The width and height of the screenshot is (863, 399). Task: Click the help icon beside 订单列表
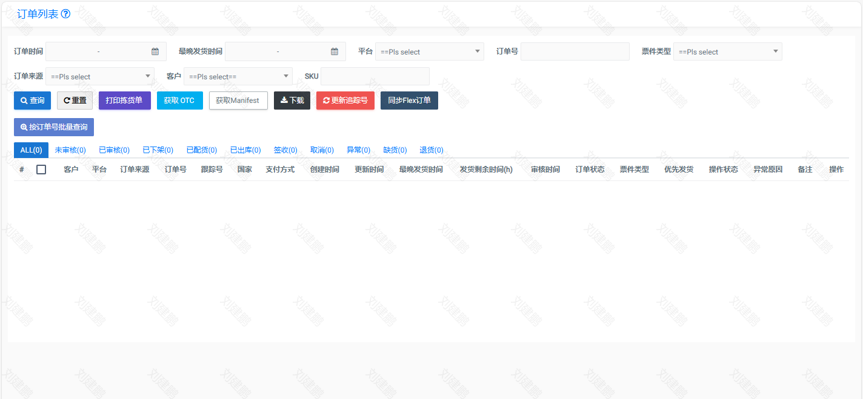click(x=66, y=14)
